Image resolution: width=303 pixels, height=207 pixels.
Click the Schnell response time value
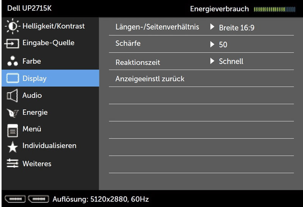click(231, 61)
